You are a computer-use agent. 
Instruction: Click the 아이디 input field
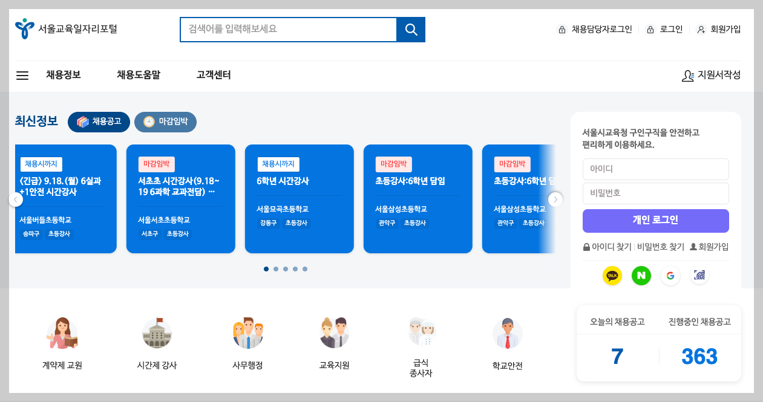[655, 169]
